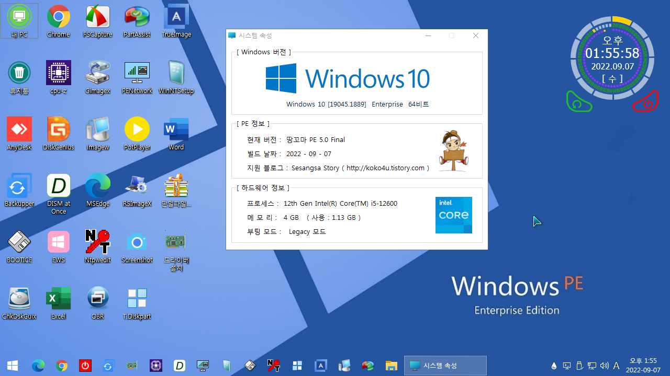Launch Chrome from the desktop
670x376 pixels.
pyautogui.click(x=59, y=22)
